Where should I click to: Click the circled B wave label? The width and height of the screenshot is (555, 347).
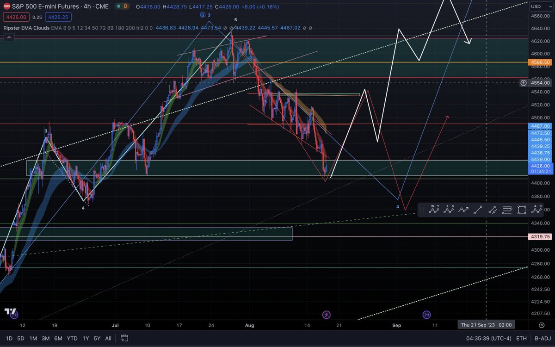203,15
